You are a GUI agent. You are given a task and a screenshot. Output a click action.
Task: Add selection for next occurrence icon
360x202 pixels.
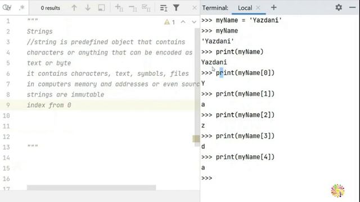[119, 8]
